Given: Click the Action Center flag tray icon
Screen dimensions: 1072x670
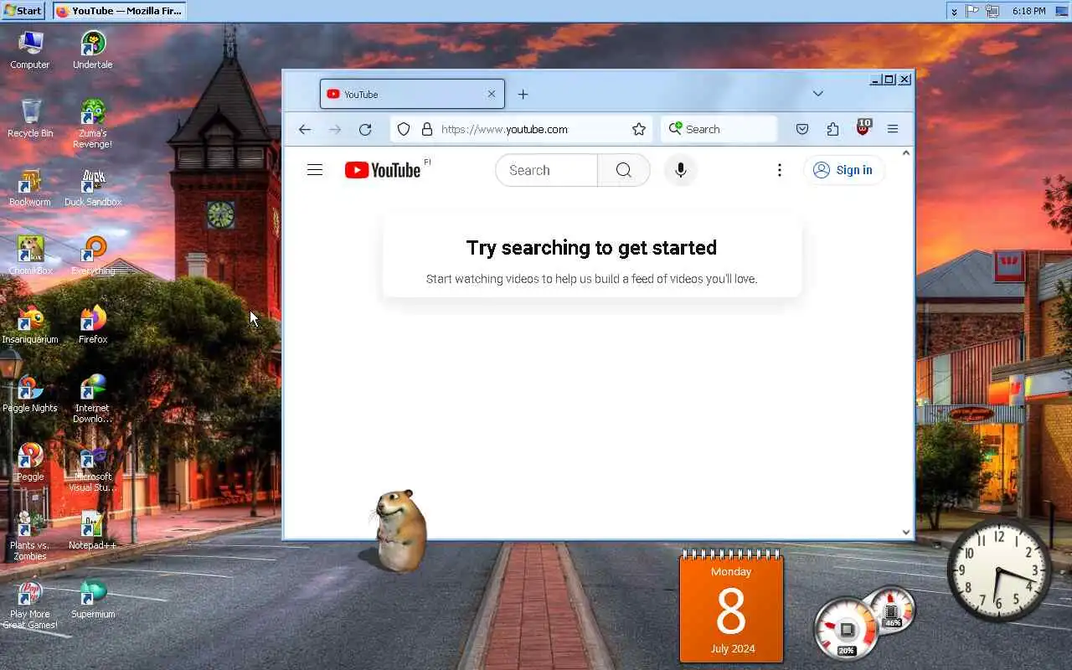Looking at the screenshot, I should point(973,11).
